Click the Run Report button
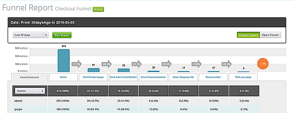The image size is (294, 113). click(62, 35)
